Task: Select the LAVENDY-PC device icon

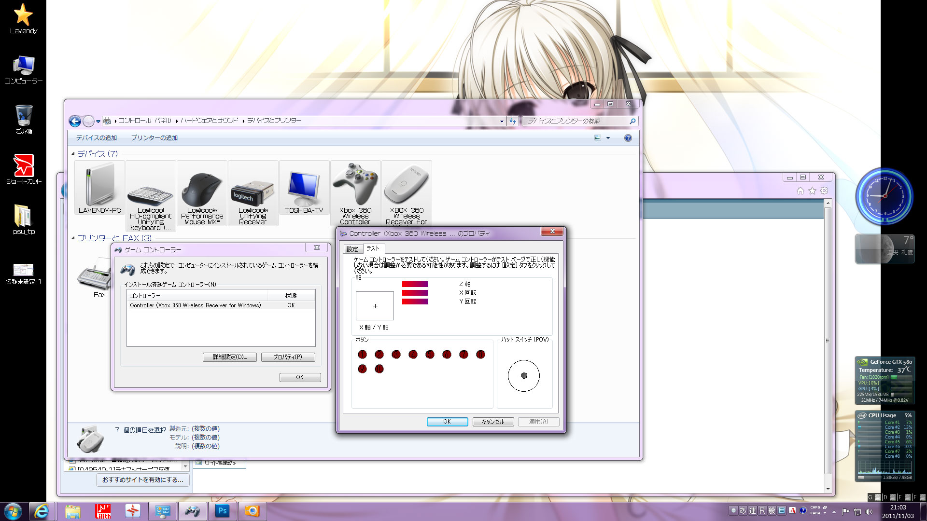Action: 100,188
